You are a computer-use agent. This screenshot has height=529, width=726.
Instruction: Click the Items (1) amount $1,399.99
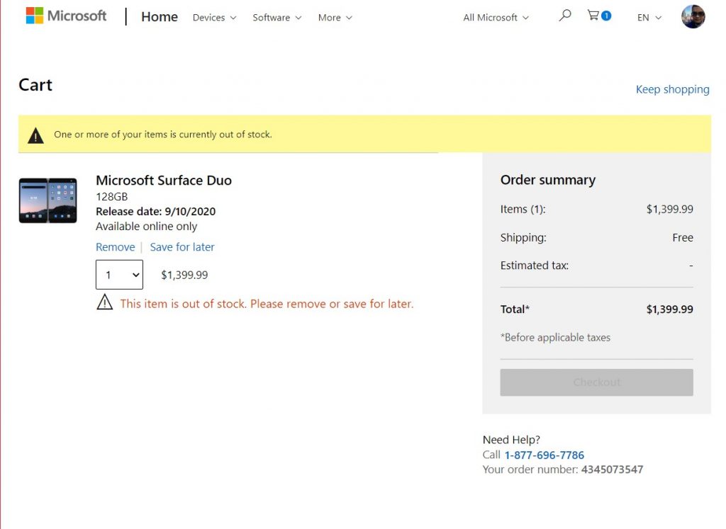coord(669,210)
